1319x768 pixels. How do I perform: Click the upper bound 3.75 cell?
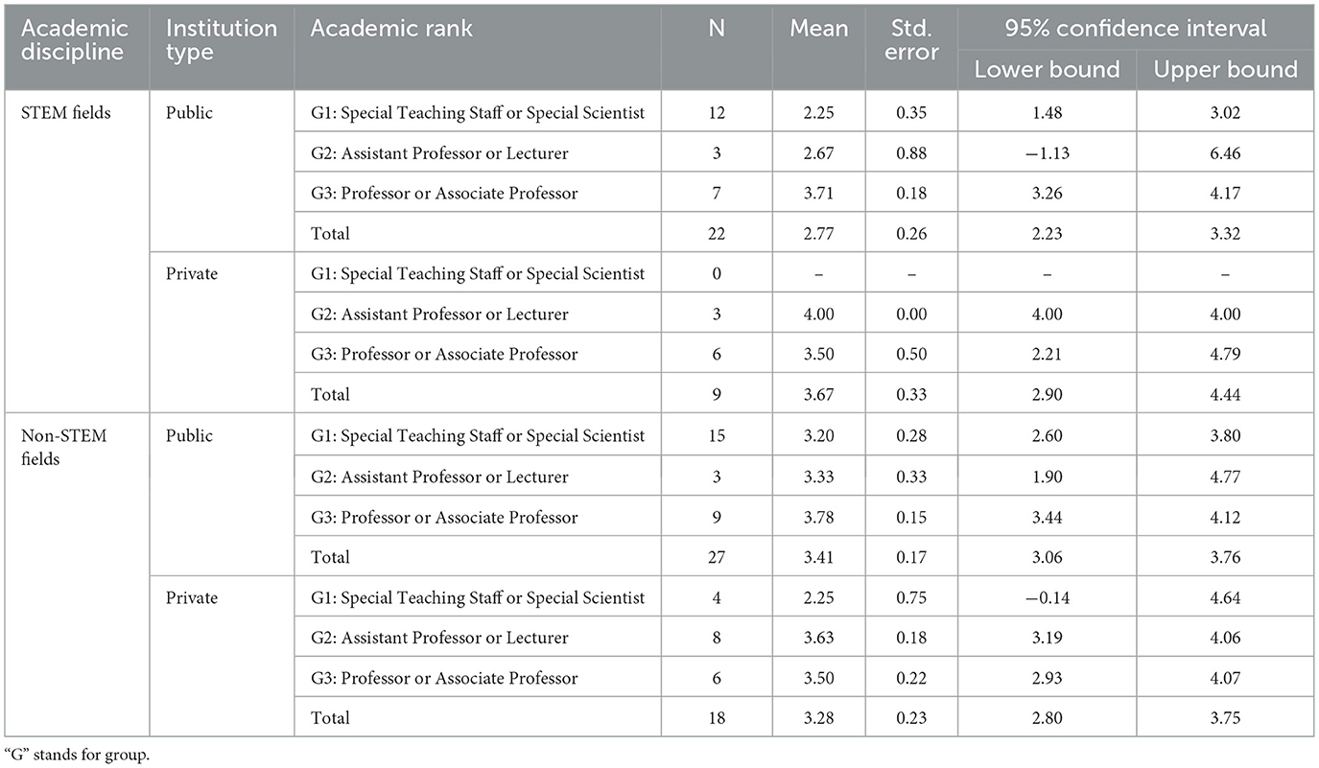[x=1225, y=718]
